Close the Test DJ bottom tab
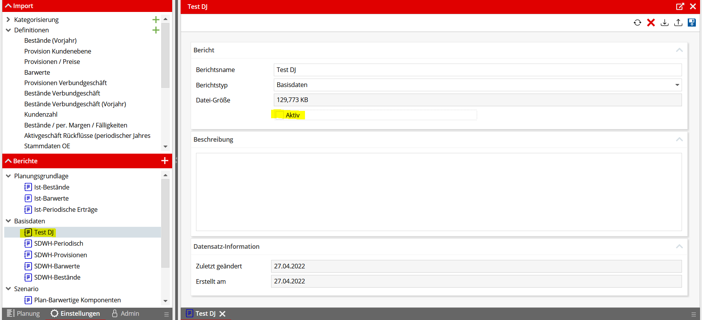The image size is (702, 320). click(223, 314)
